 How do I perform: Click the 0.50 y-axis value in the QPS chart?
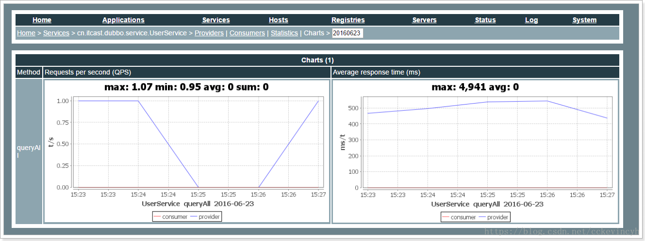(63, 144)
